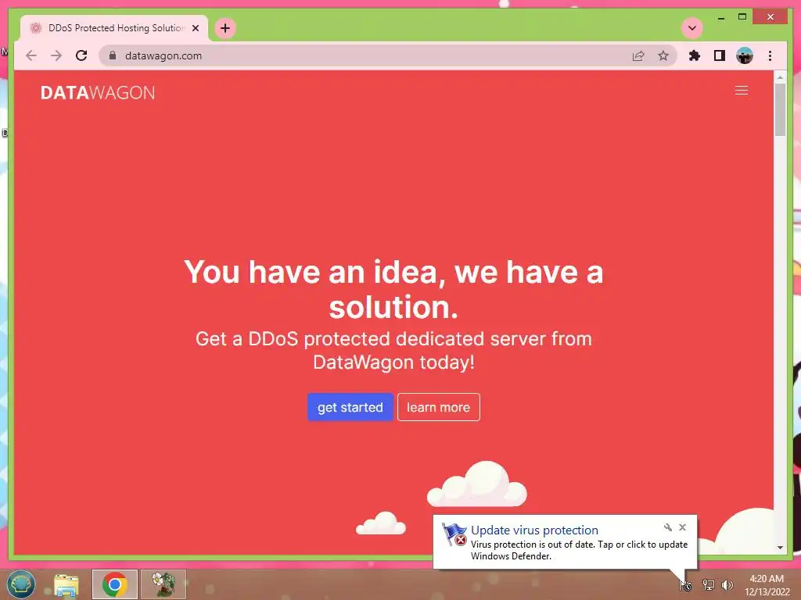Open the Chrome profile avatar
Viewport: 801px width, 600px height.
pos(745,55)
